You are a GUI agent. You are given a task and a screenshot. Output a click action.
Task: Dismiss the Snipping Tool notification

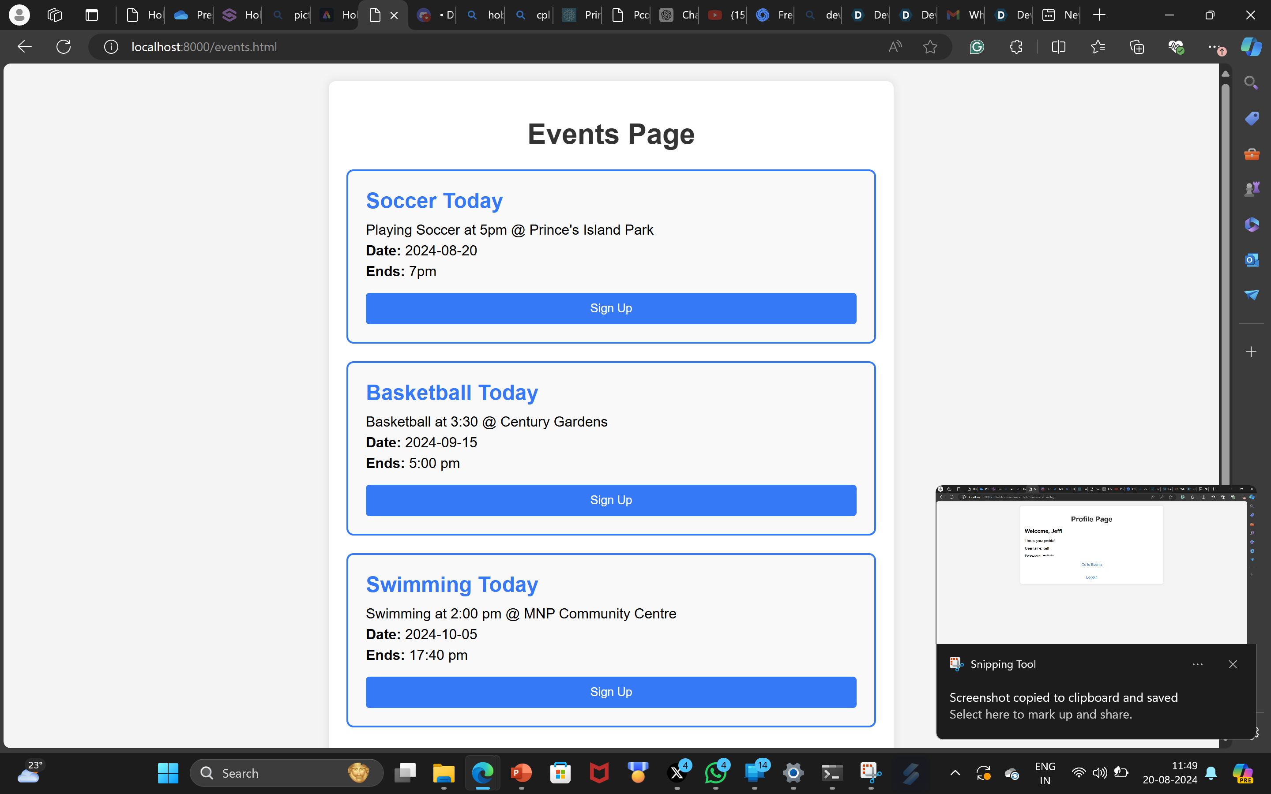(x=1233, y=664)
